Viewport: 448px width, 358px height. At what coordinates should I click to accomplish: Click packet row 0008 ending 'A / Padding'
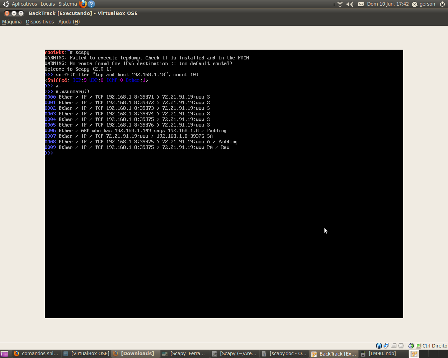coord(141,142)
